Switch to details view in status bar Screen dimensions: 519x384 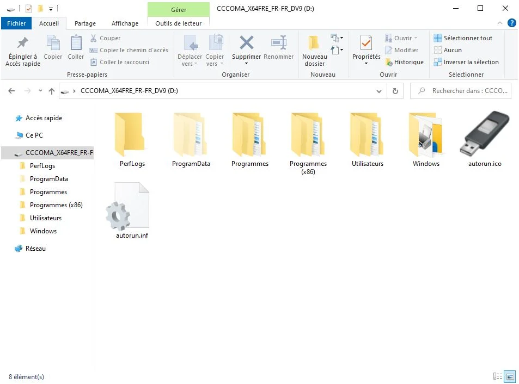[x=497, y=376]
